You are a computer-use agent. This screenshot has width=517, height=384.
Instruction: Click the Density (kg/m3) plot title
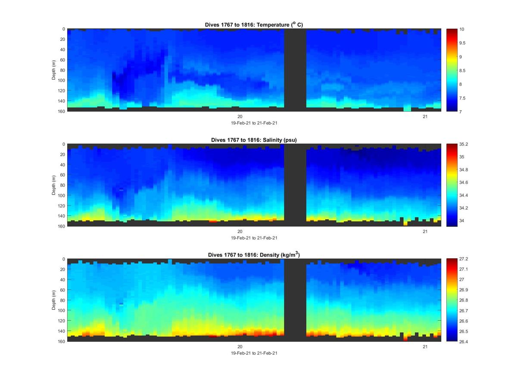pos(254,255)
